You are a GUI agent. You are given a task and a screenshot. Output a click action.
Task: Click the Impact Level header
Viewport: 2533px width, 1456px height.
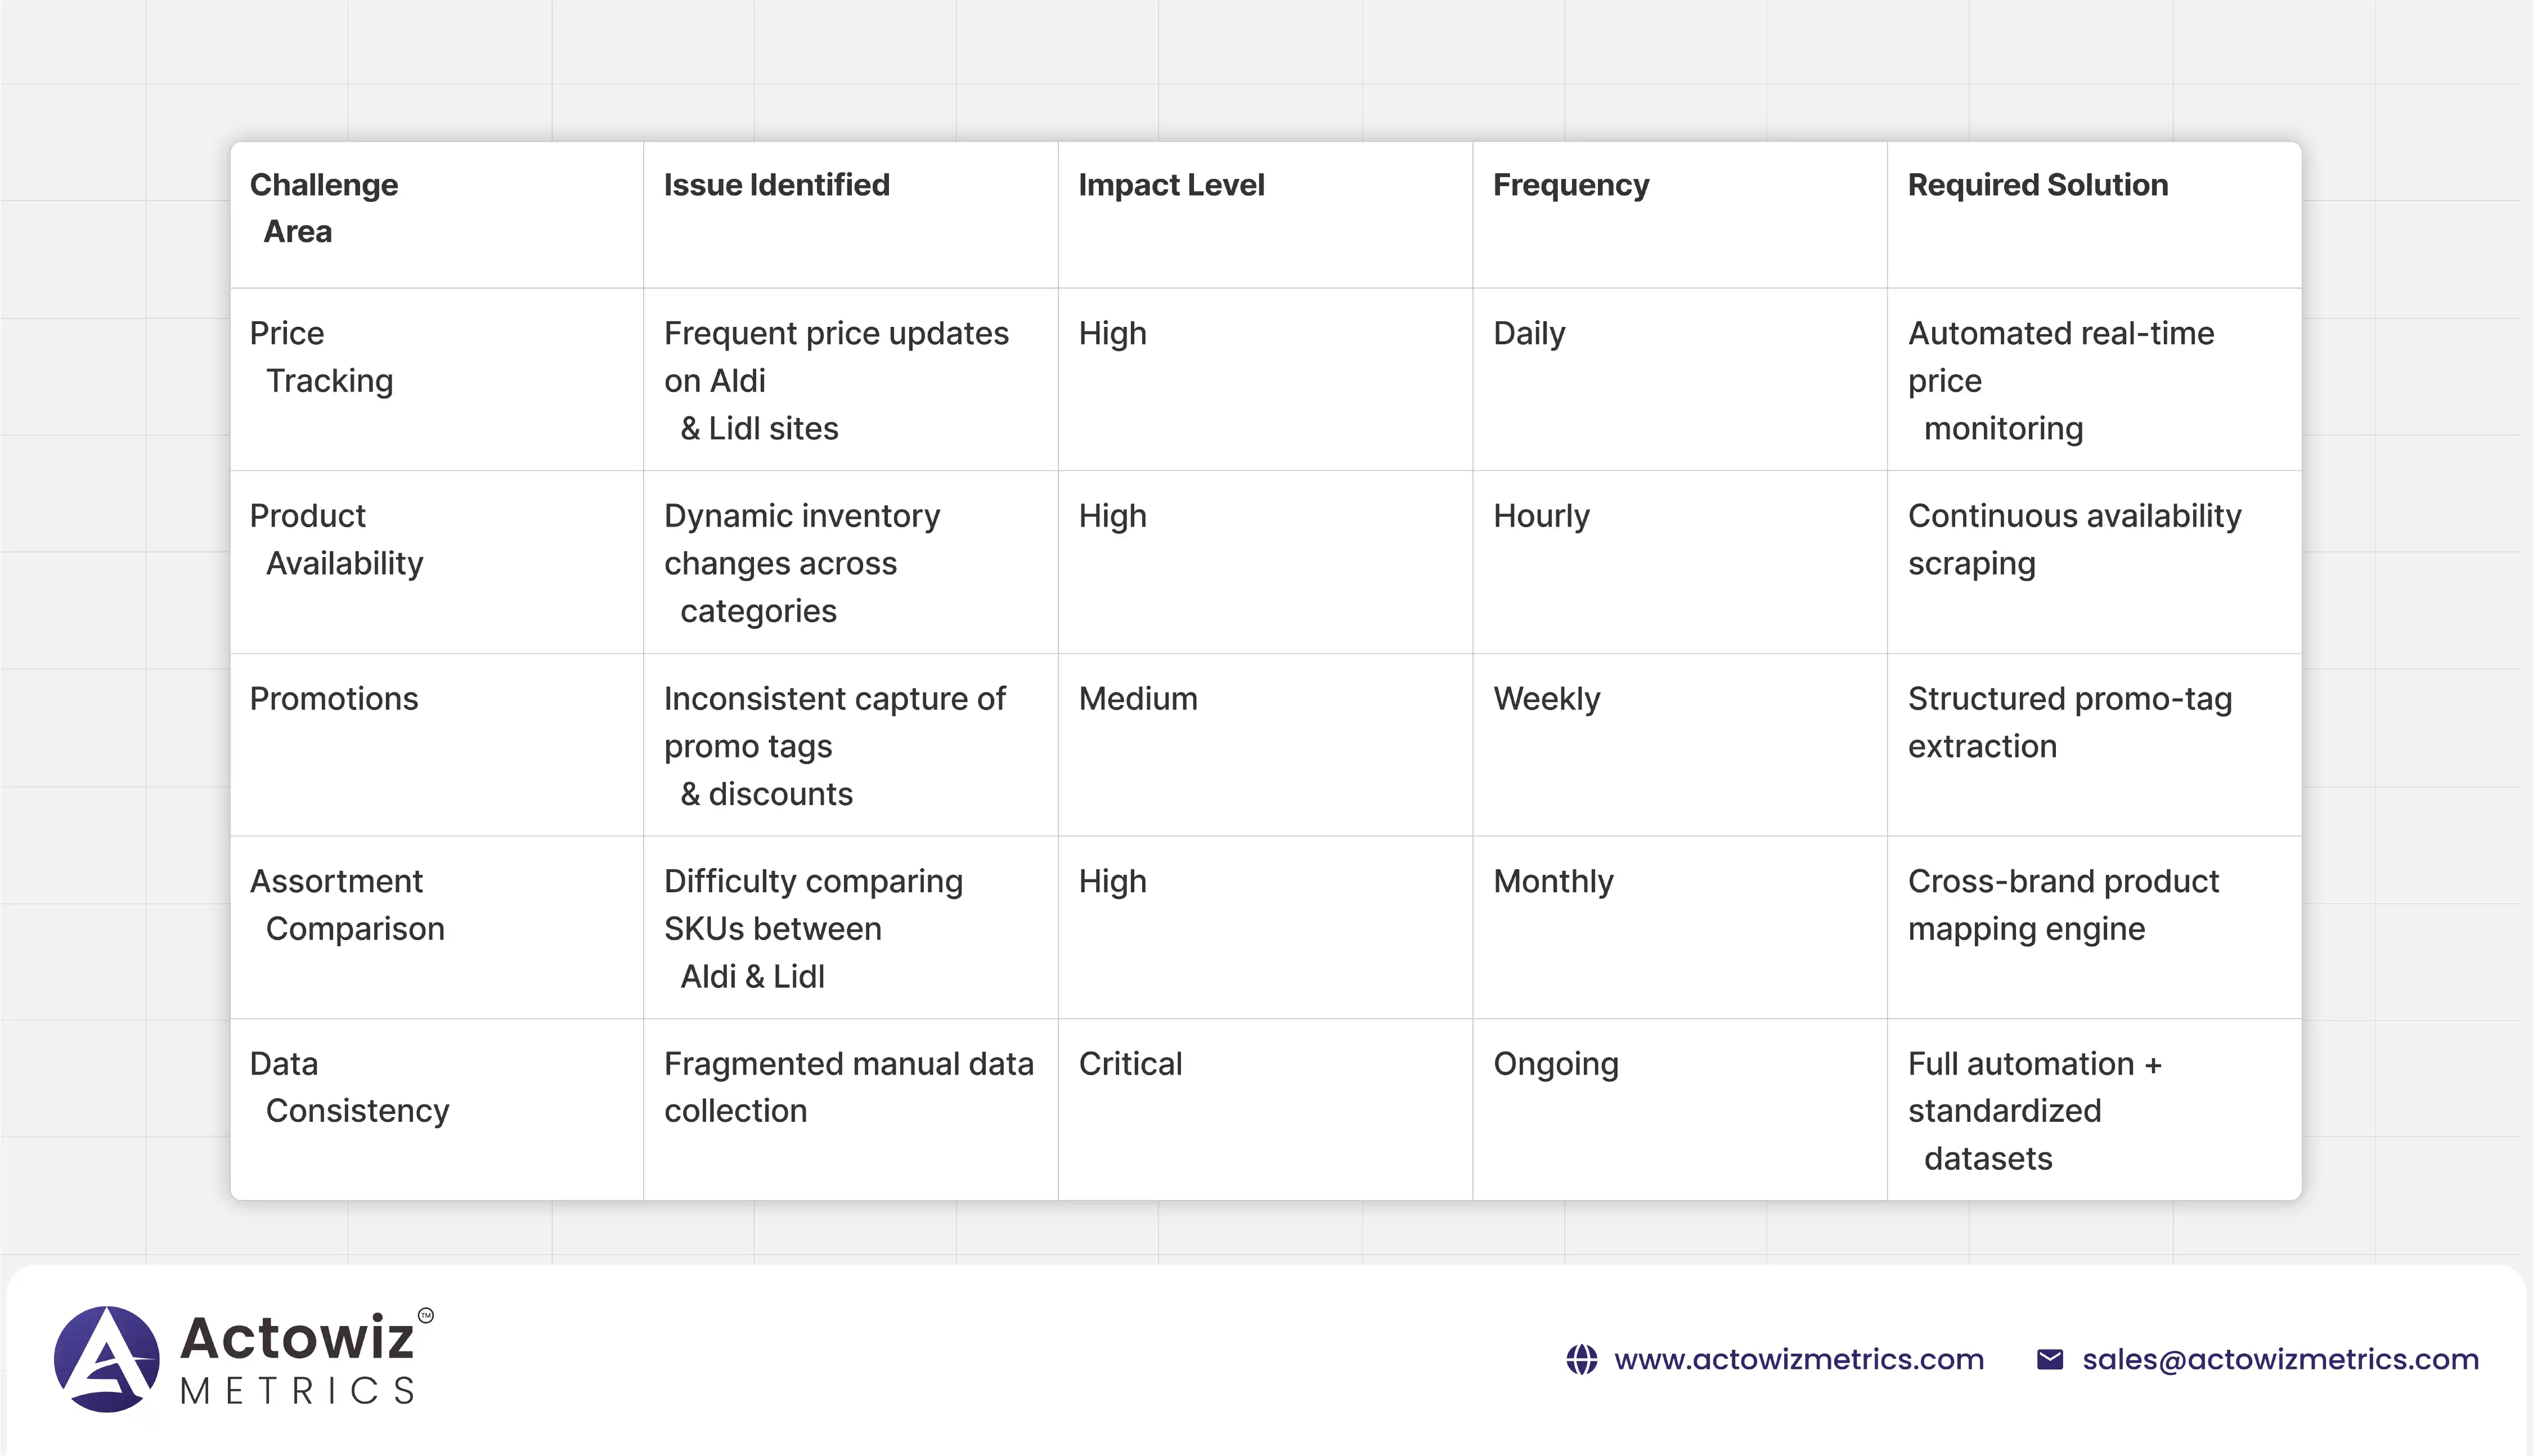click(1171, 185)
